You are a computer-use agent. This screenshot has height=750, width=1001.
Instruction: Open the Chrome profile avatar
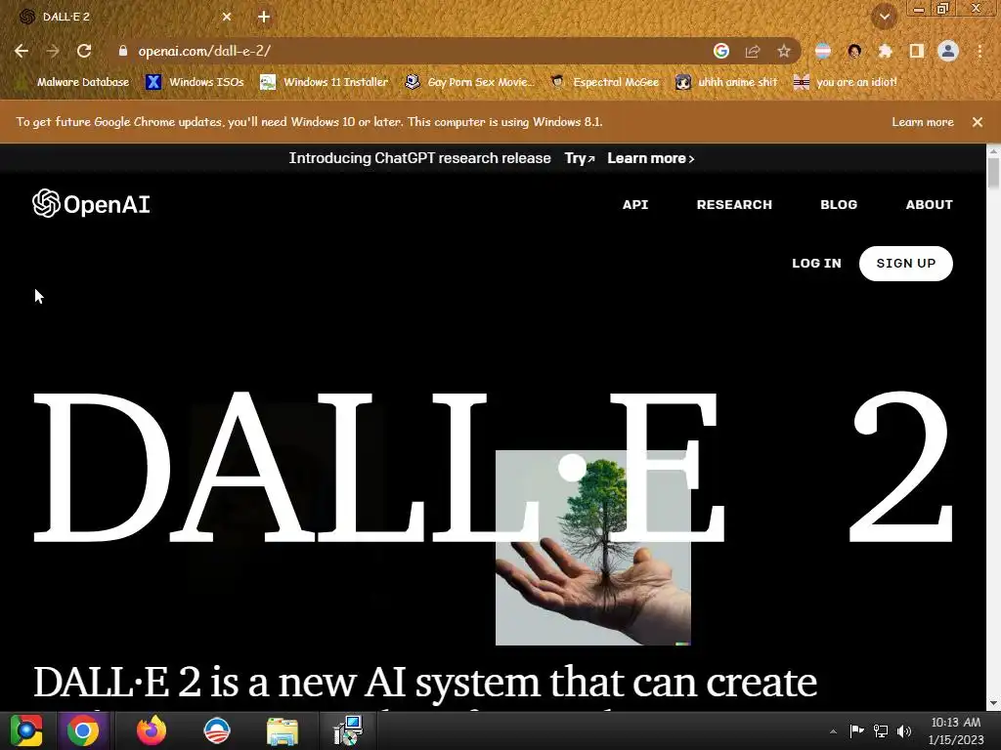tap(948, 51)
